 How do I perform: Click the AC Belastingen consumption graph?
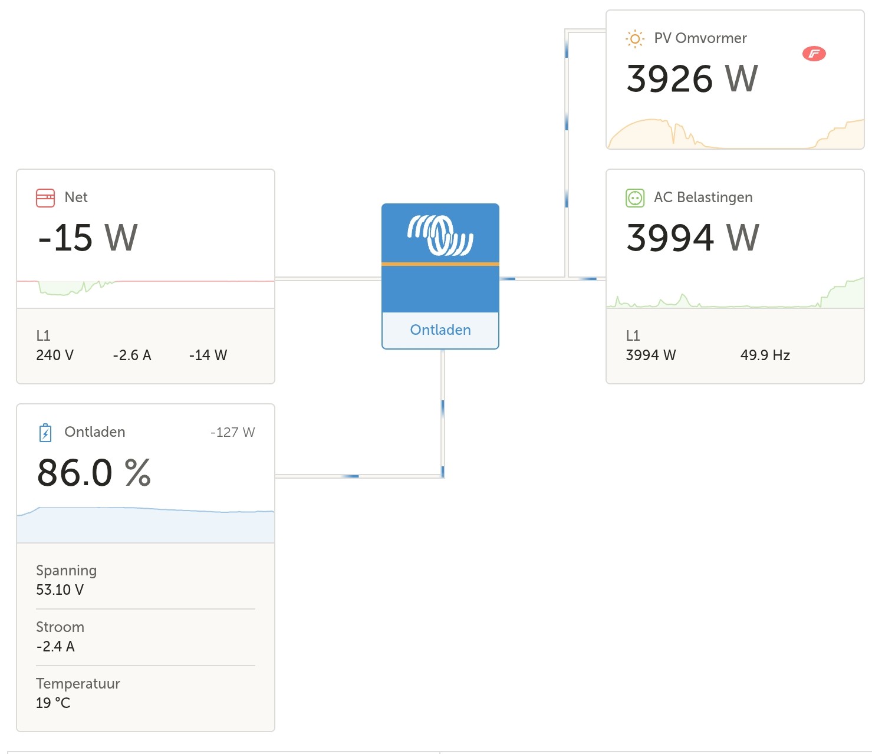(735, 295)
